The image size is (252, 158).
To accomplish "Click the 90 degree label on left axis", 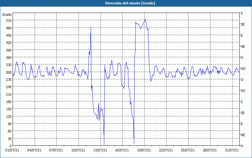I will click(x=9, y=124).
